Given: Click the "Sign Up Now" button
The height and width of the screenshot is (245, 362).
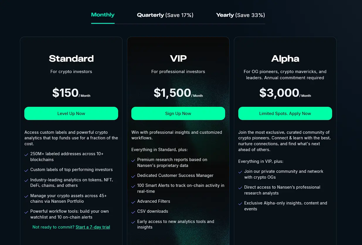Looking at the screenshot, I should [178, 113].
